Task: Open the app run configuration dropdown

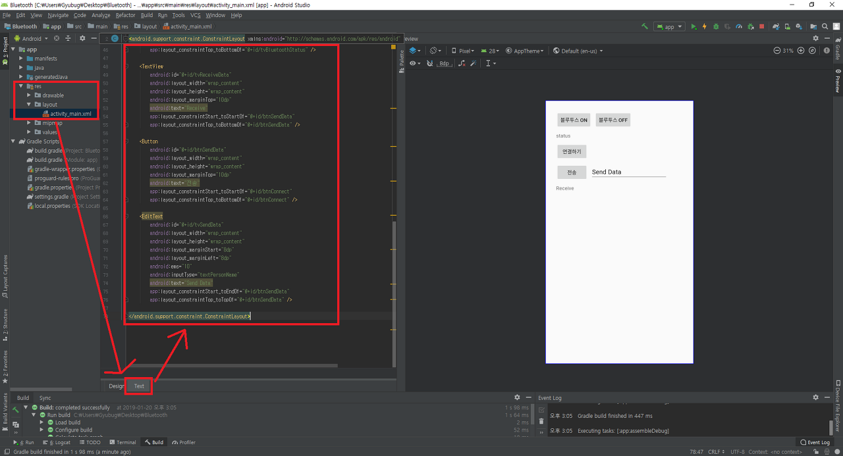Action: click(669, 26)
